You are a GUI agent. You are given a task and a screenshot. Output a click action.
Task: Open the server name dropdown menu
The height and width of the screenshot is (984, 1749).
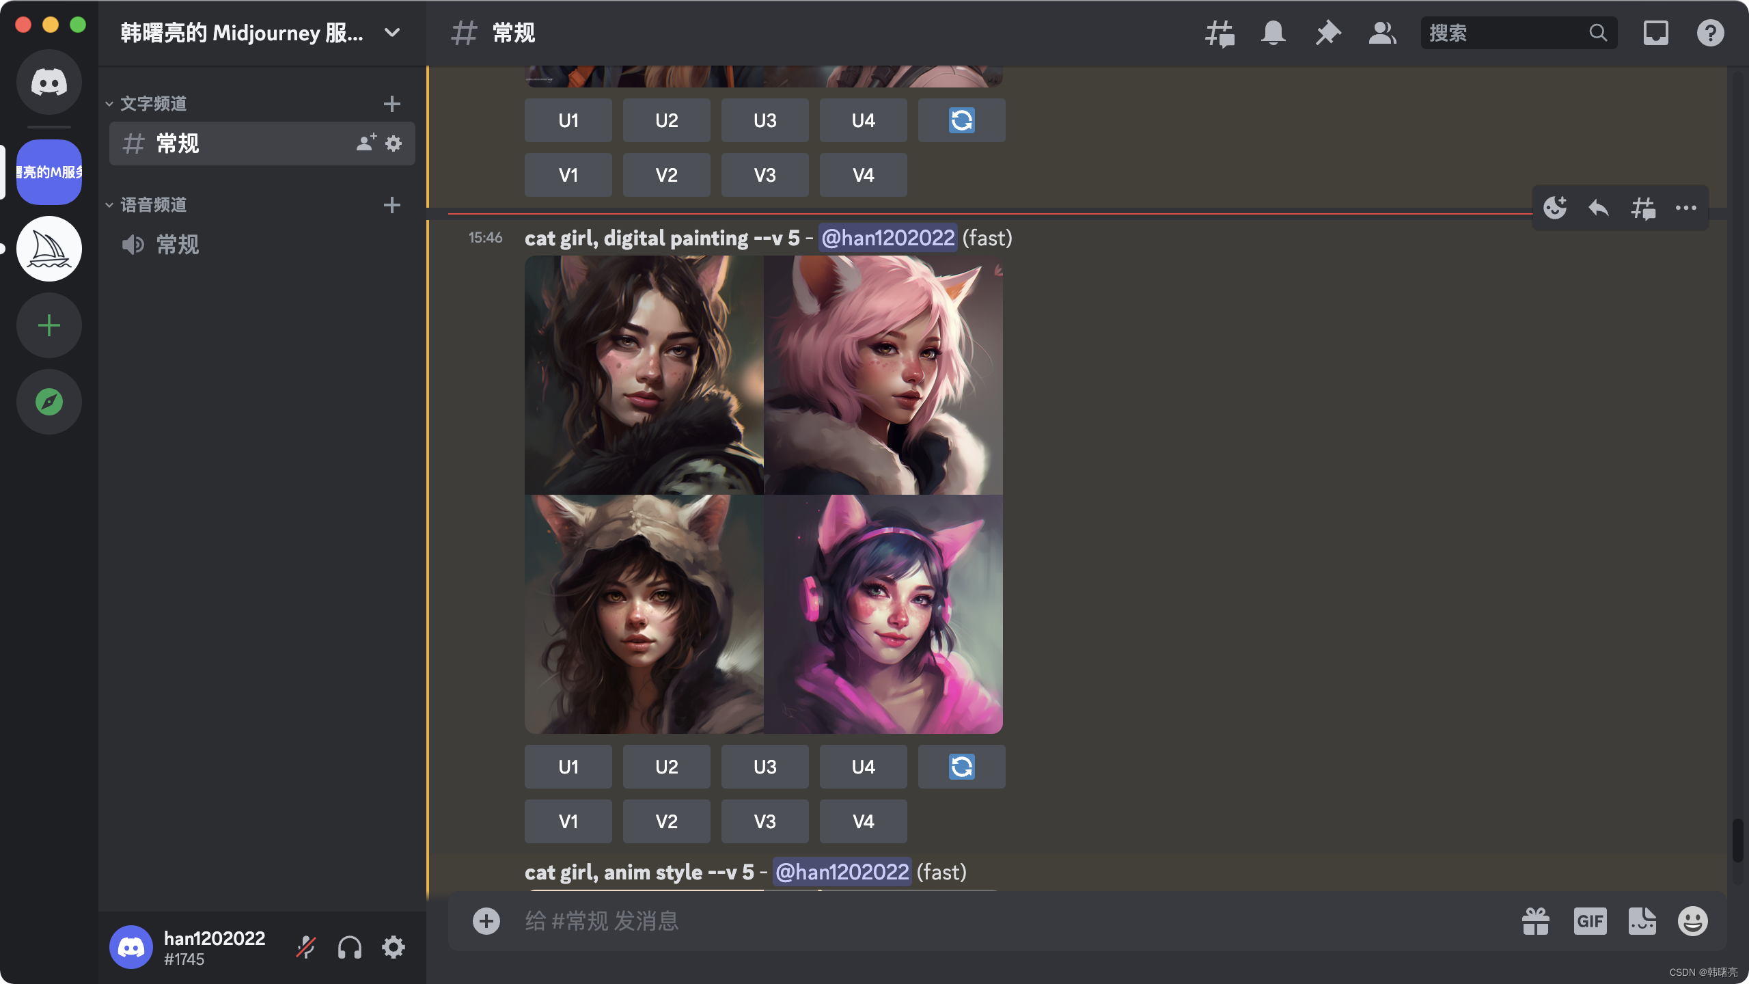pos(392,33)
